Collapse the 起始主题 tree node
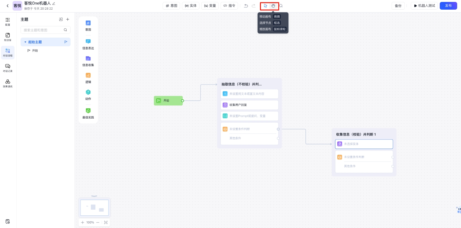The width and height of the screenshot is (461, 228). [25, 42]
